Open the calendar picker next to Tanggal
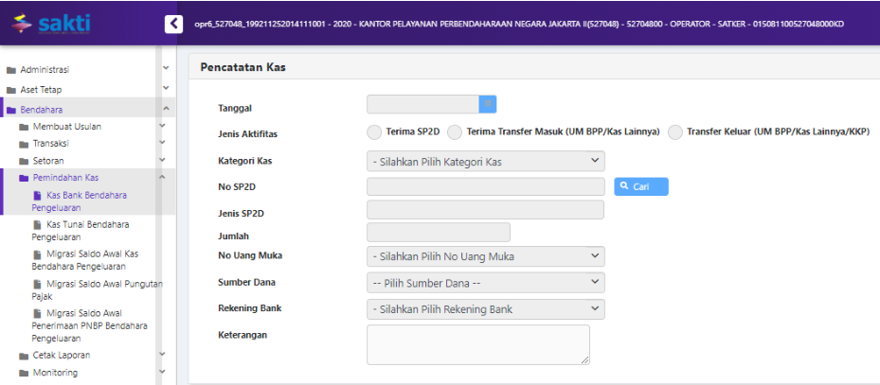The width and height of the screenshot is (880, 385). [488, 104]
